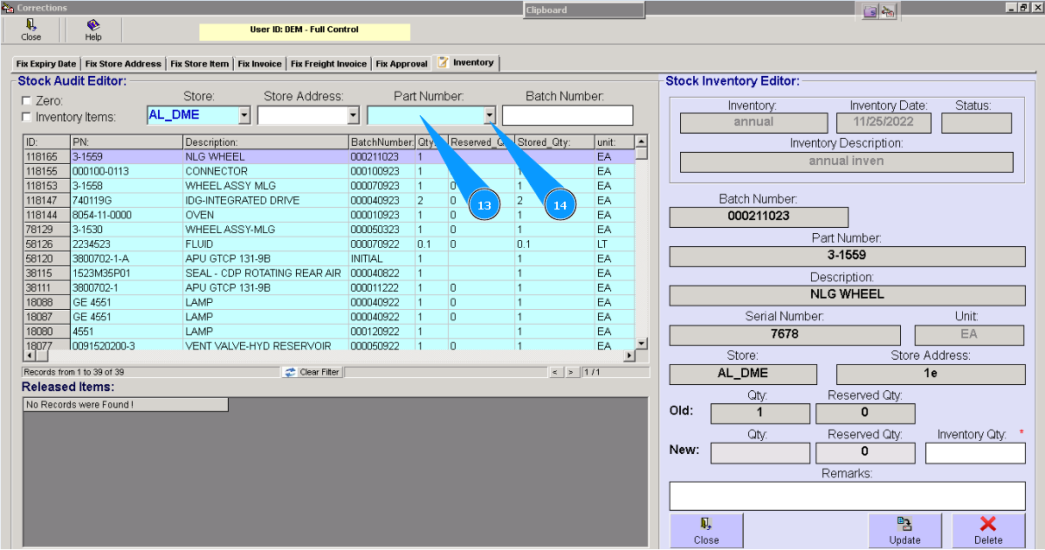Select the LAMP row 18088

pos(329,303)
